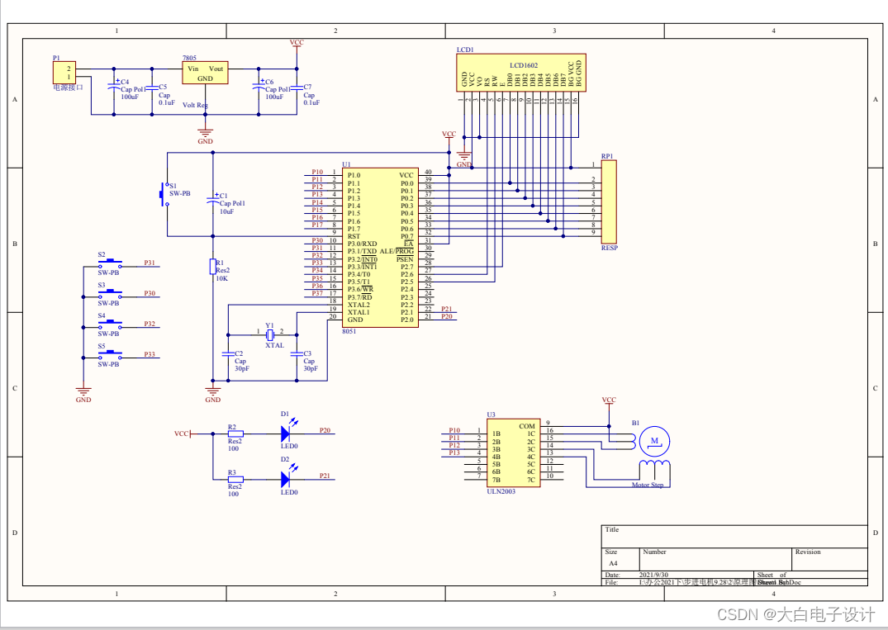Select capacitor C2 30pF
888x630 pixels.
[228, 353]
